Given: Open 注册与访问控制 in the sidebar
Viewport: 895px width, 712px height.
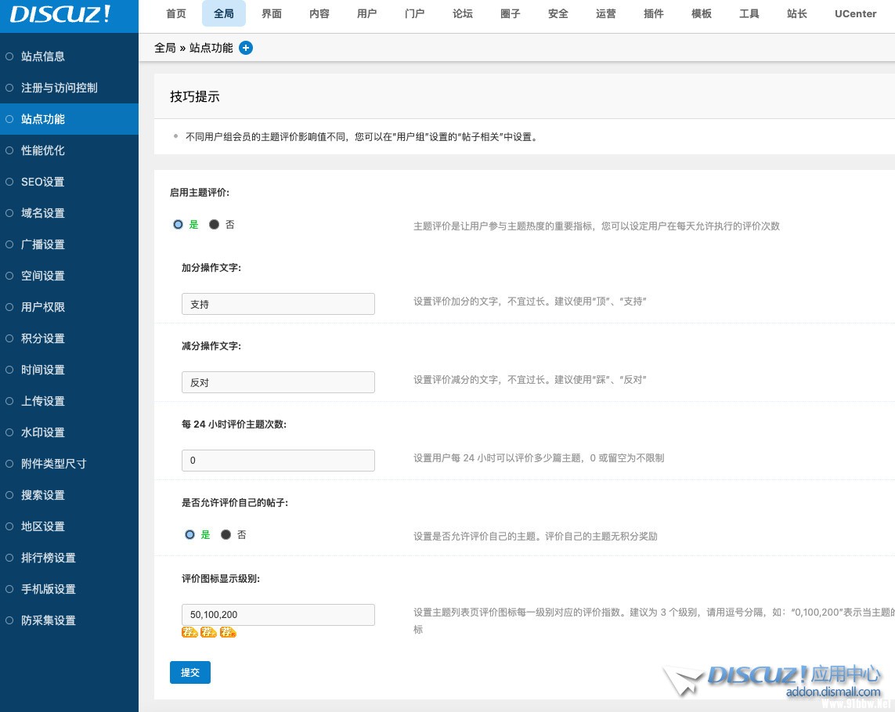Looking at the screenshot, I should click(x=60, y=88).
